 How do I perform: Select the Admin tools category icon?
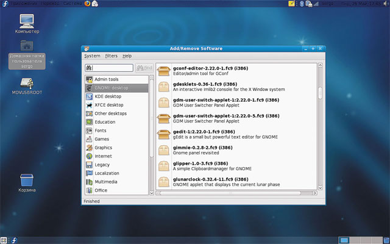90,79
